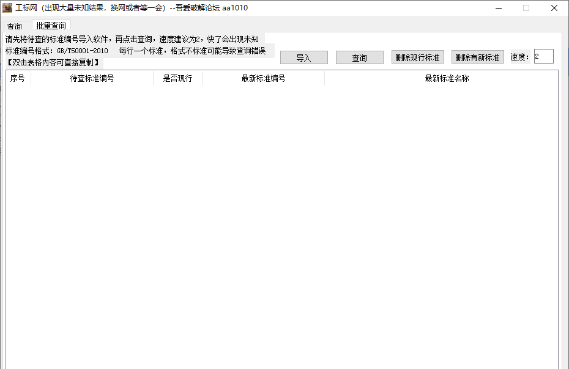This screenshot has height=369, width=569.
Task: Click 删除现行标准 button
Action: click(x=418, y=57)
